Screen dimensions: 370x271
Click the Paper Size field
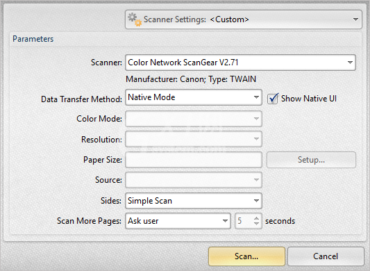(194, 160)
